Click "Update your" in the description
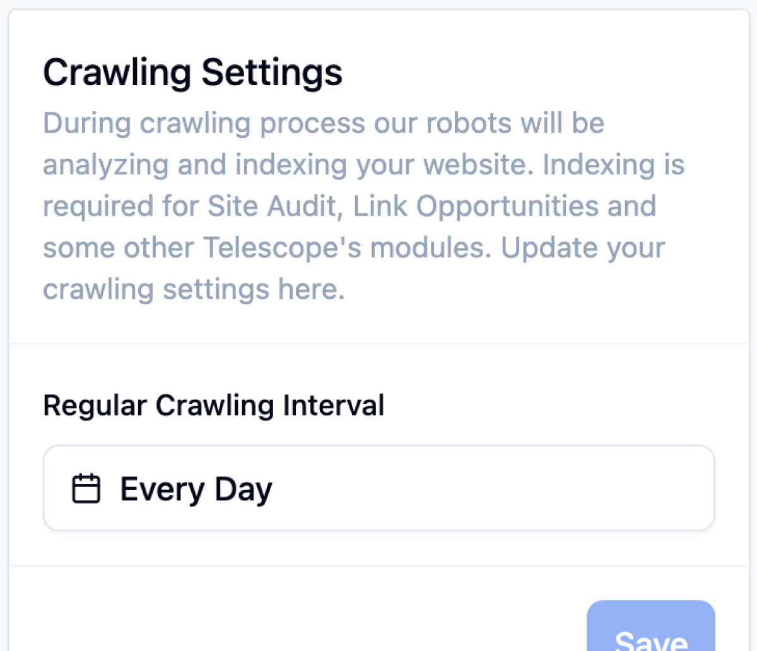 click(583, 248)
